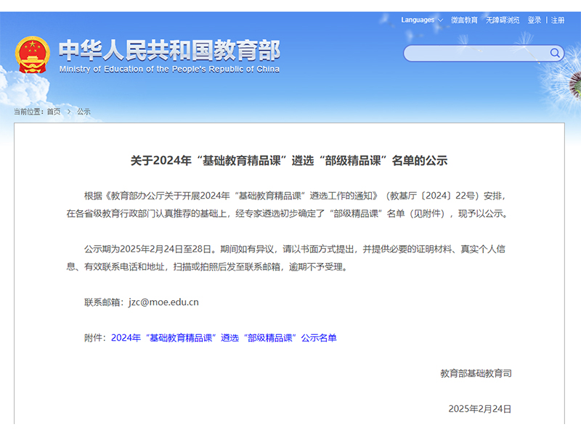Image resolution: width=581 pixels, height=435 pixels.
Task: Click the 教育部基础教育司 signature text
Action: 476,373
